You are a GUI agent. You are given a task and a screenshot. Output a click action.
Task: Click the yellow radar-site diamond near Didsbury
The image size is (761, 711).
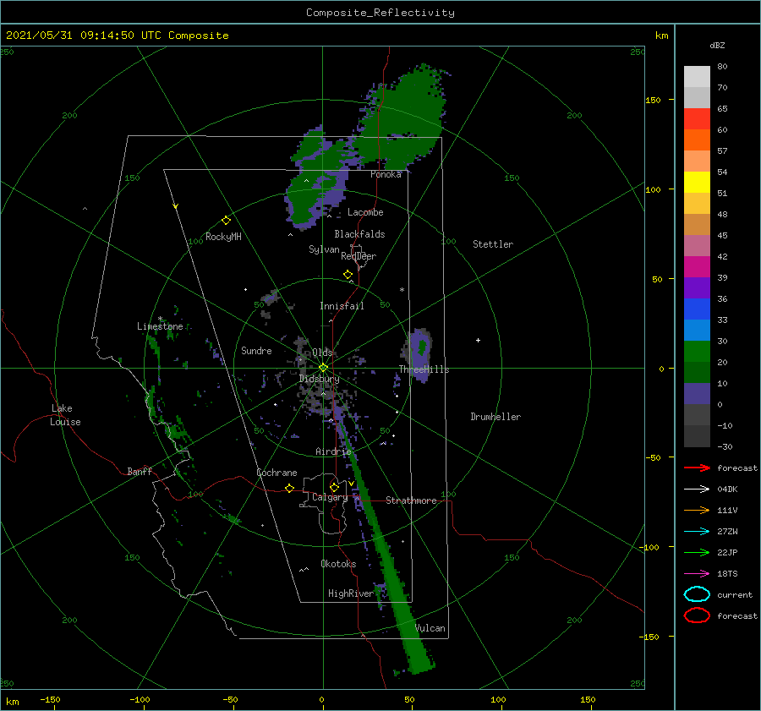pyautogui.click(x=323, y=368)
